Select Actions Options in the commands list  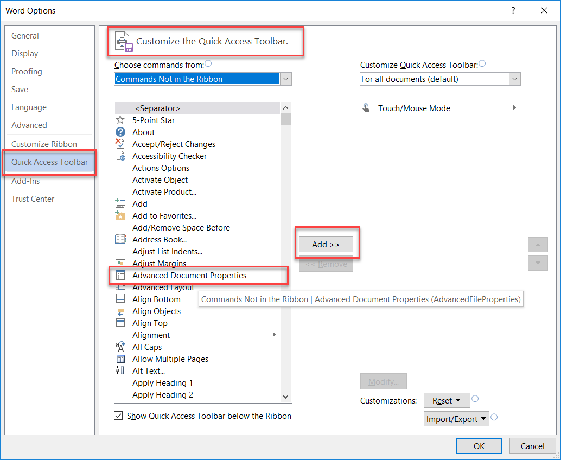click(197, 168)
